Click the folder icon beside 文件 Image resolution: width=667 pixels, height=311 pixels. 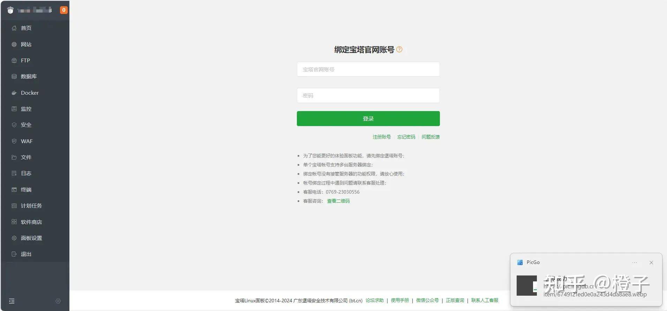[x=14, y=157]
